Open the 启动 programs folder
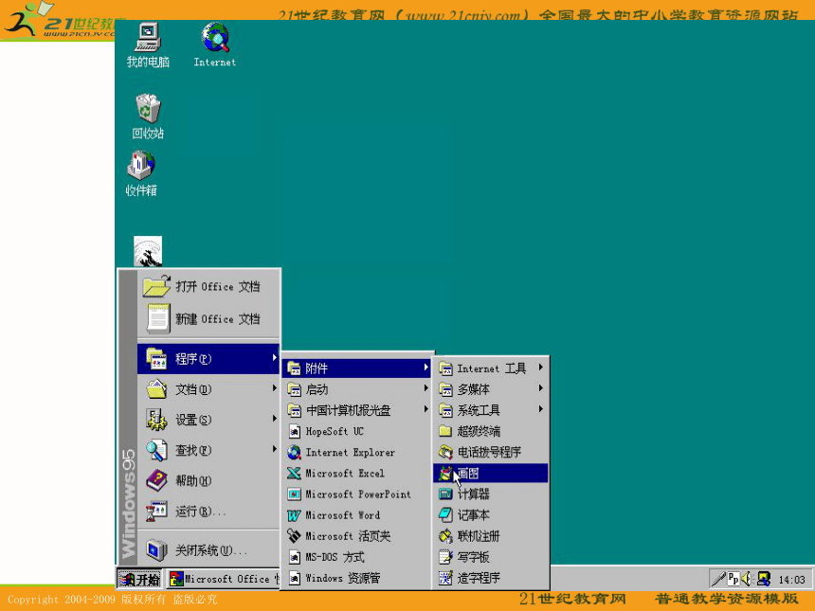Screen dimensions: 815x611 point(357,389)
